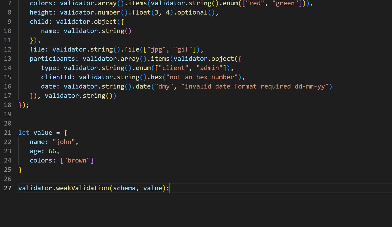The image size is (392, 227).
Task: Click the "john" string value
Action: coord(64,142)
